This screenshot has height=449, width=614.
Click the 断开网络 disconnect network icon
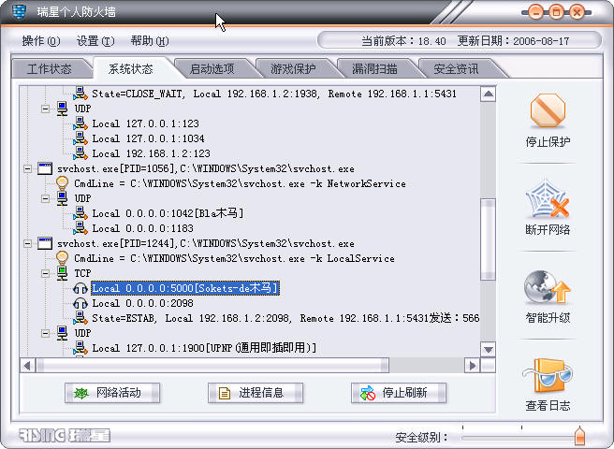click(547, 199)
